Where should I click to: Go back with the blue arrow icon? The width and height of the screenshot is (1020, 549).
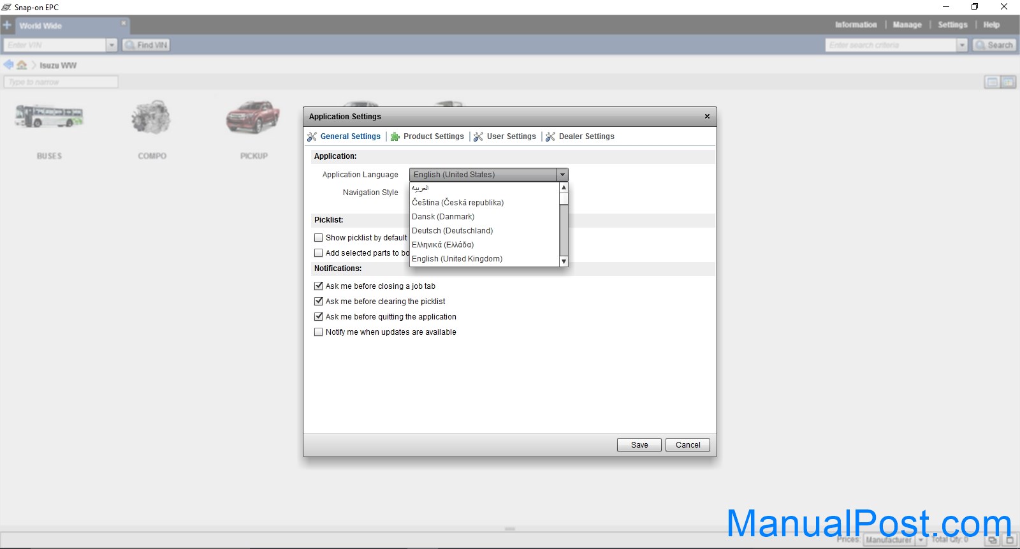click(8, 64)
